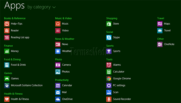Screen dimensions: 181x103
Task: Open the OneNote app icon
Action: (160, 44)
